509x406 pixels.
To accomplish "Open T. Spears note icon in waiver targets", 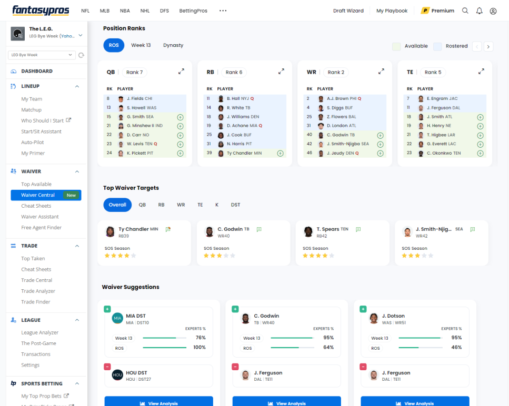I will pyautogui.click(x=358, y=229).
